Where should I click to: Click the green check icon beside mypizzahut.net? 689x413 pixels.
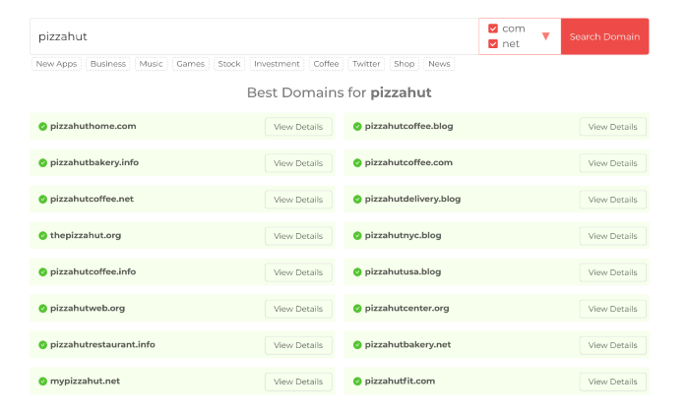[42, 382]
